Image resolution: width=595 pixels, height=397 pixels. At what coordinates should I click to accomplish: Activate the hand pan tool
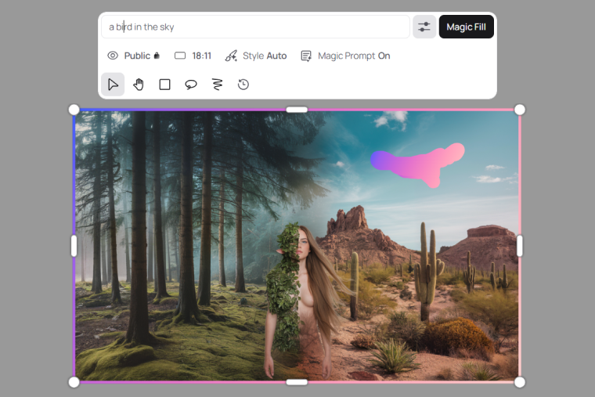[x=139, y=85]
